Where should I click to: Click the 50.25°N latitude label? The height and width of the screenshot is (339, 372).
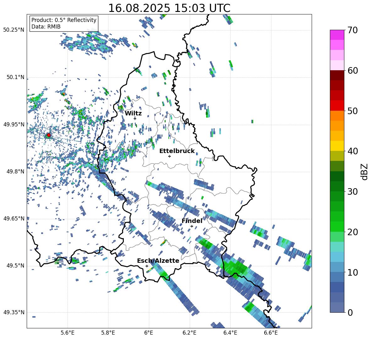[x=14, y=30]
